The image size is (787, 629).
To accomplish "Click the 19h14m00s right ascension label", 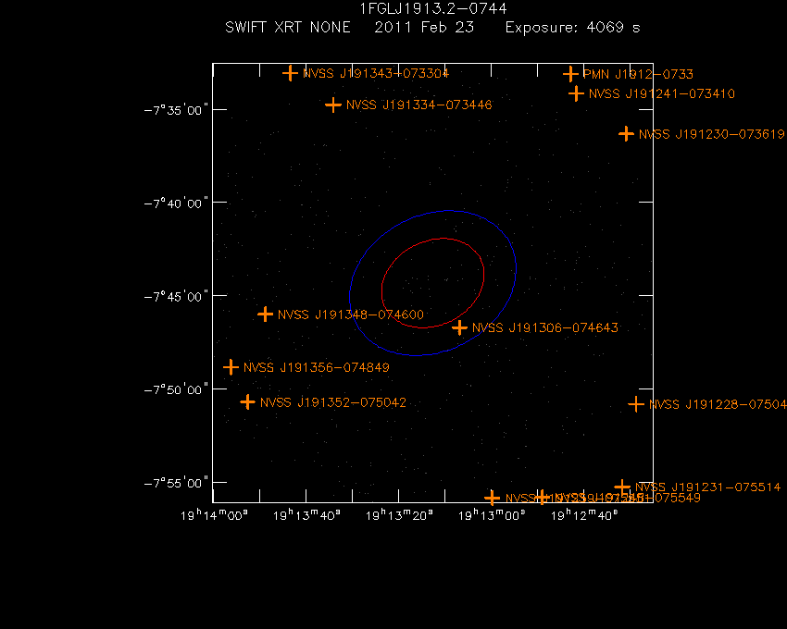I will click(x=214, y=515).
